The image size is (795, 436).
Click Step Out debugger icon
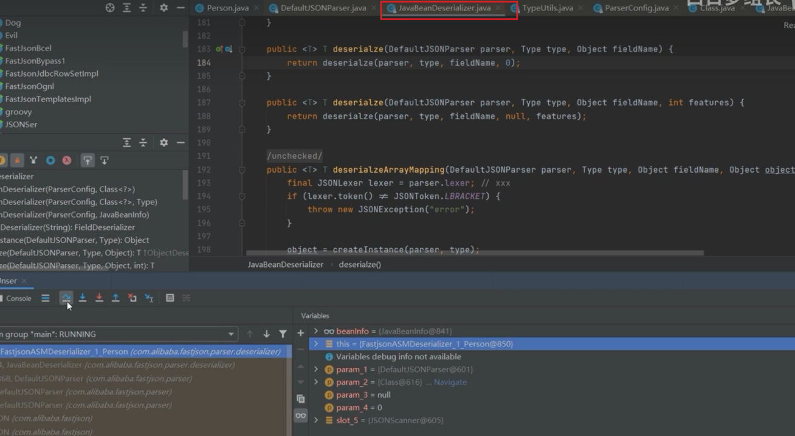[115, 298]
